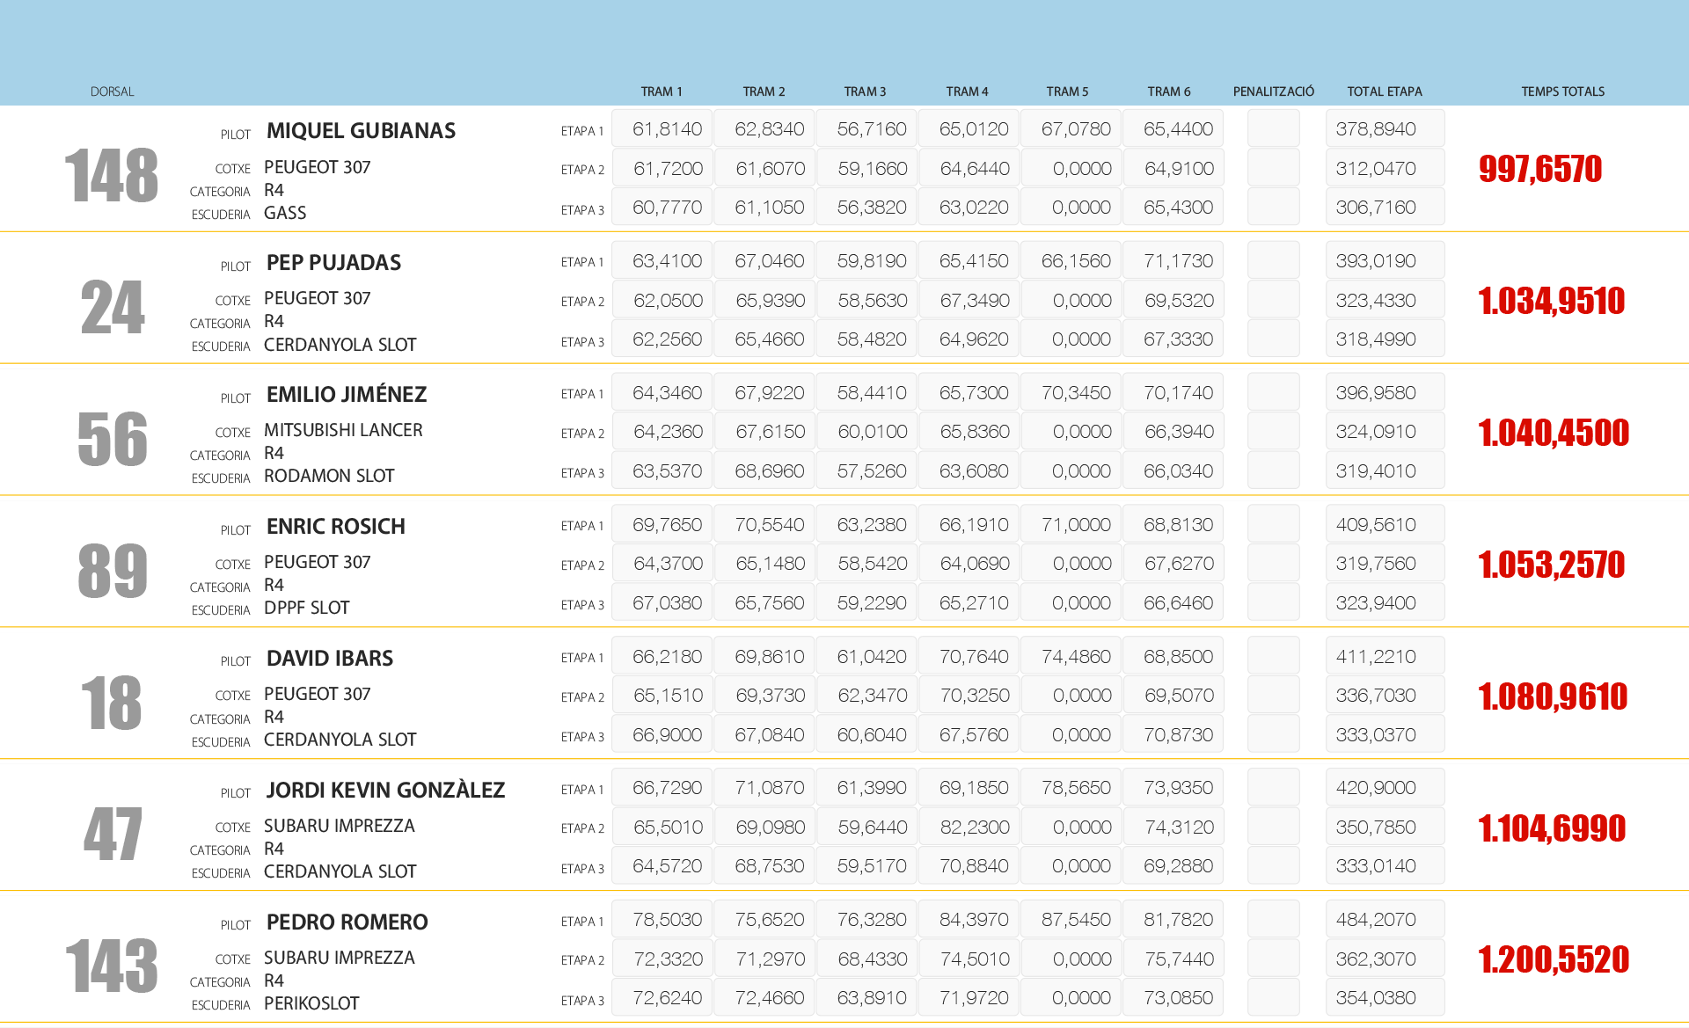The width and height of the screenshot is (1689, 1028).
Task: Select dorsal number 148
Action: [111, 176]
